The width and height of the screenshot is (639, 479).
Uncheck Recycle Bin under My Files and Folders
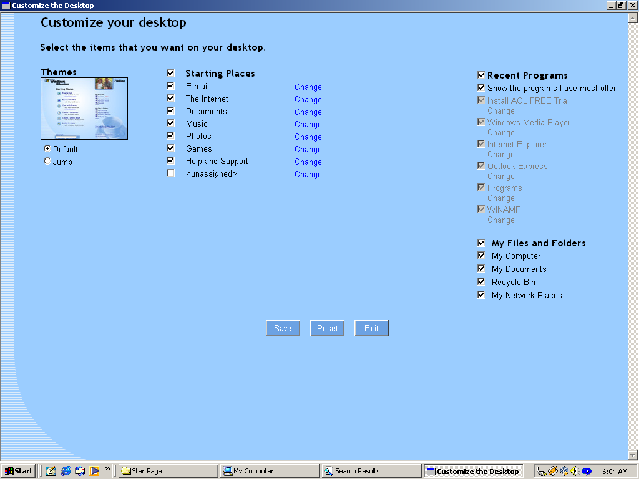click(481, 281)
